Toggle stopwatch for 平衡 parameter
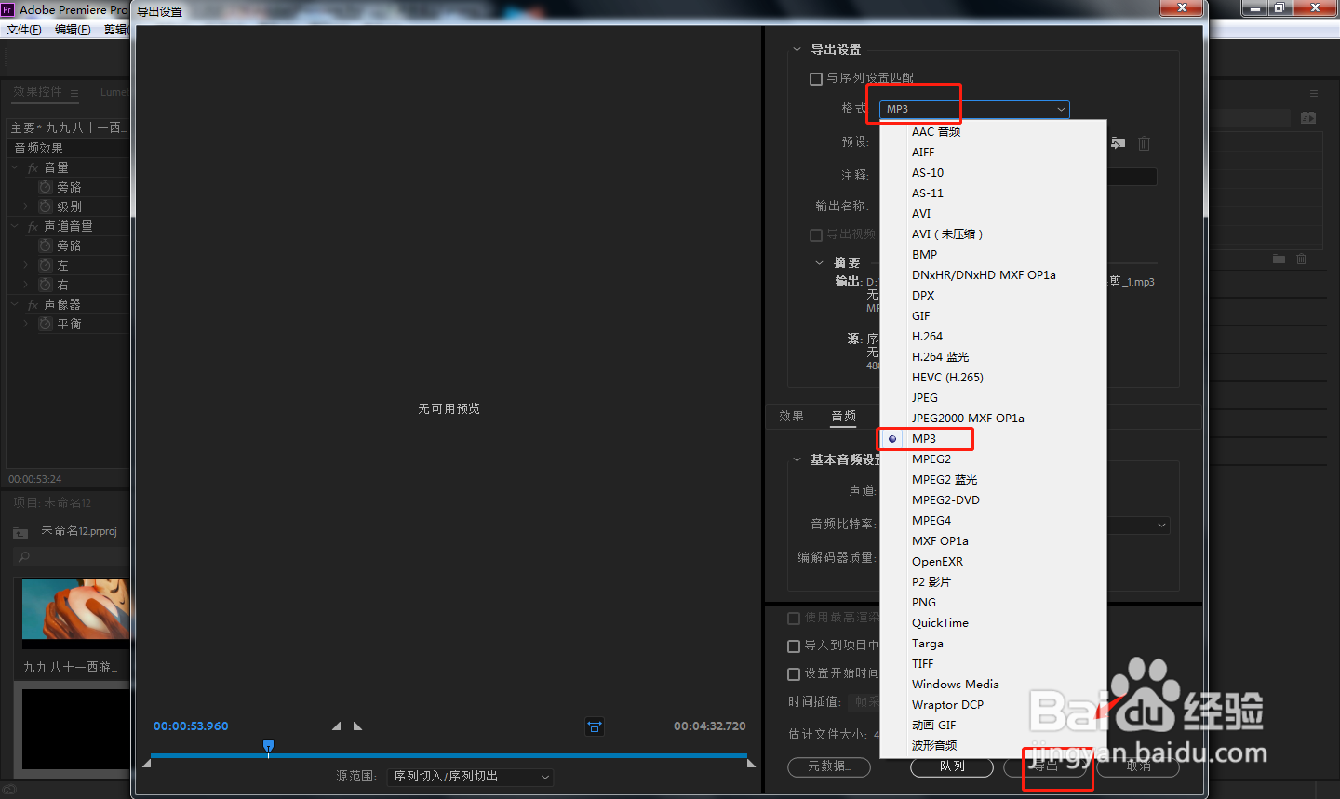Viewport: 1340px width, 799px height. click(45, 324)
